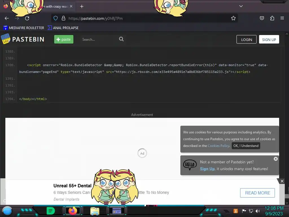Click the Pastebin logo
The height and width of the screenshot is (217, 289).
point(23,39)
